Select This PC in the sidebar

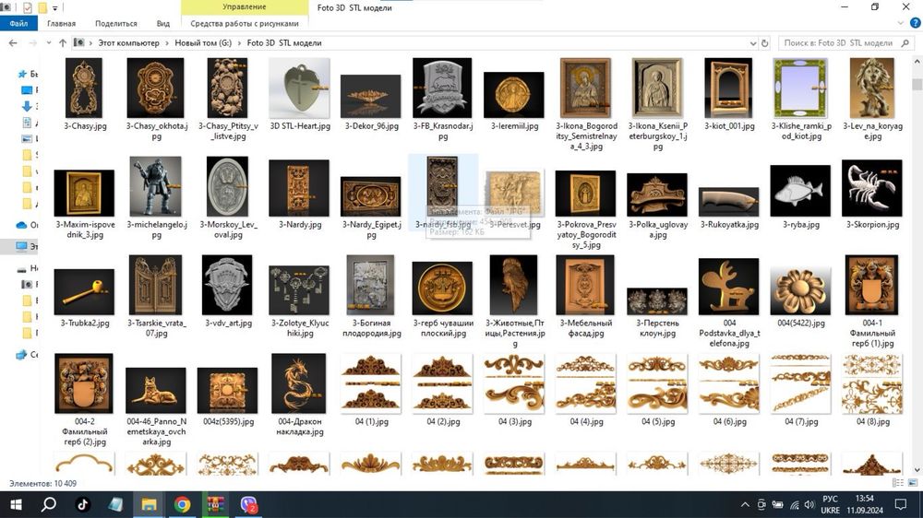coord(22,246)
